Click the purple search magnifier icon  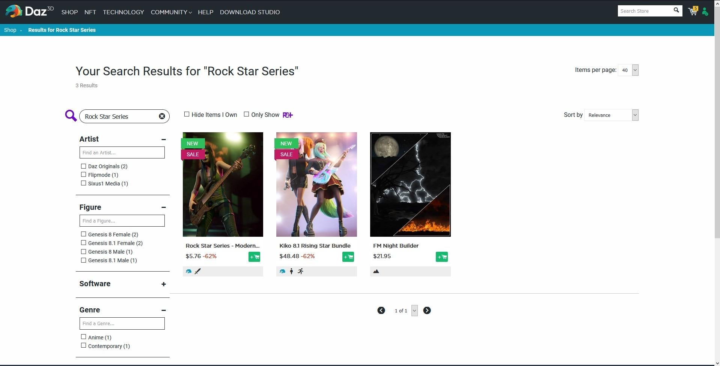click(x=71, y=116)
